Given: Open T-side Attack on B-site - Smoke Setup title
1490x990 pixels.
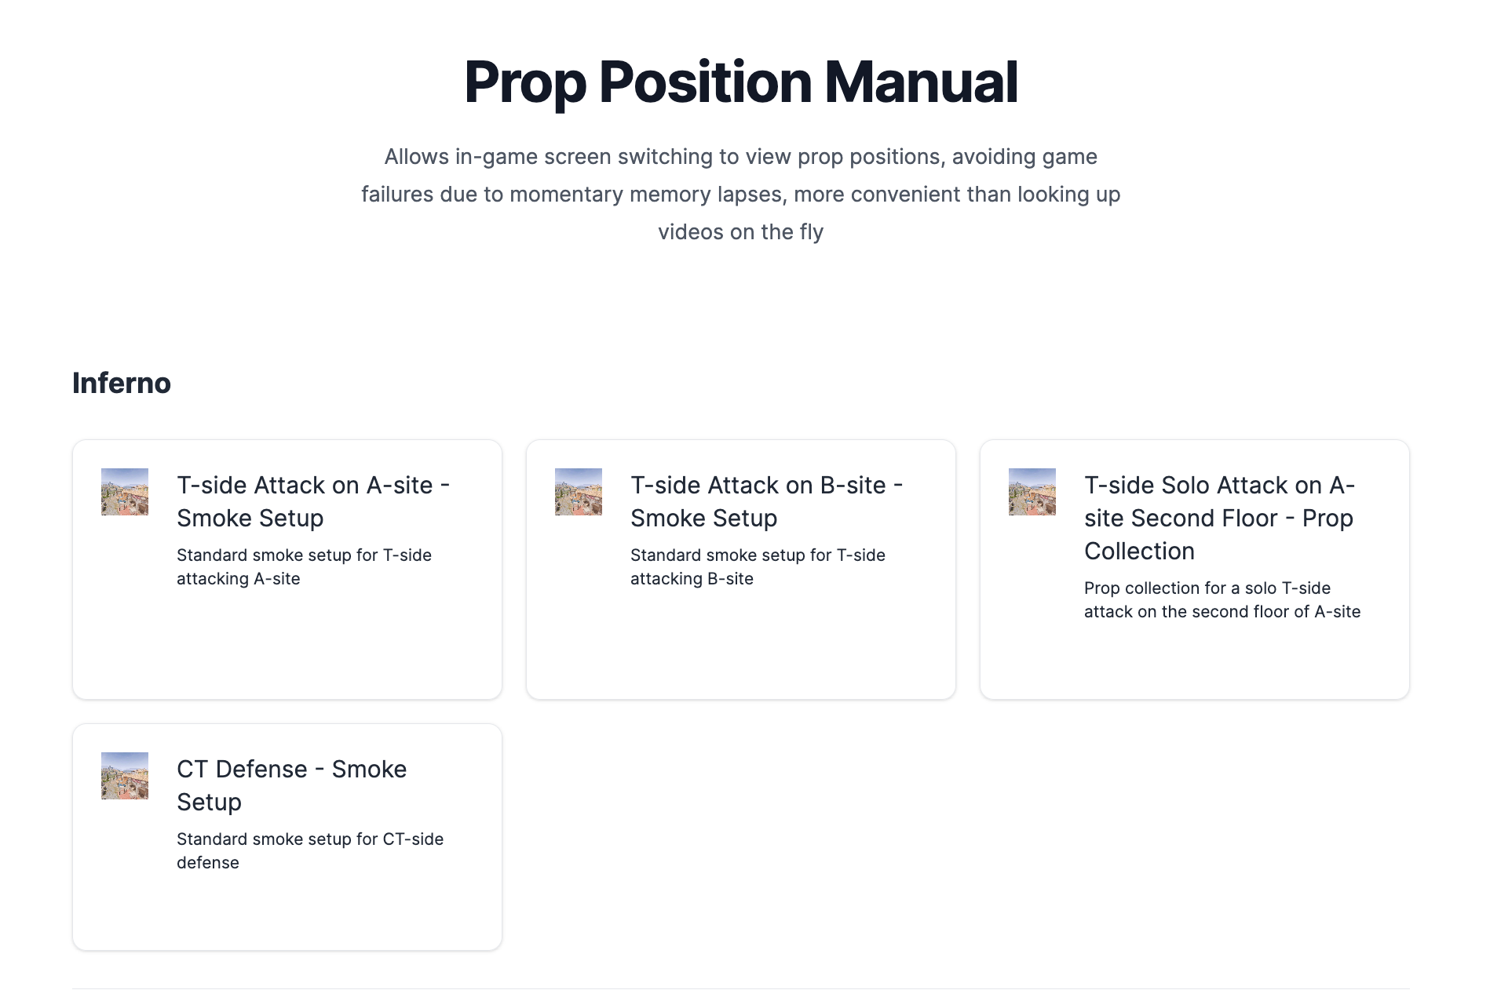Looking at the screenshot, I should pos(767,501).
